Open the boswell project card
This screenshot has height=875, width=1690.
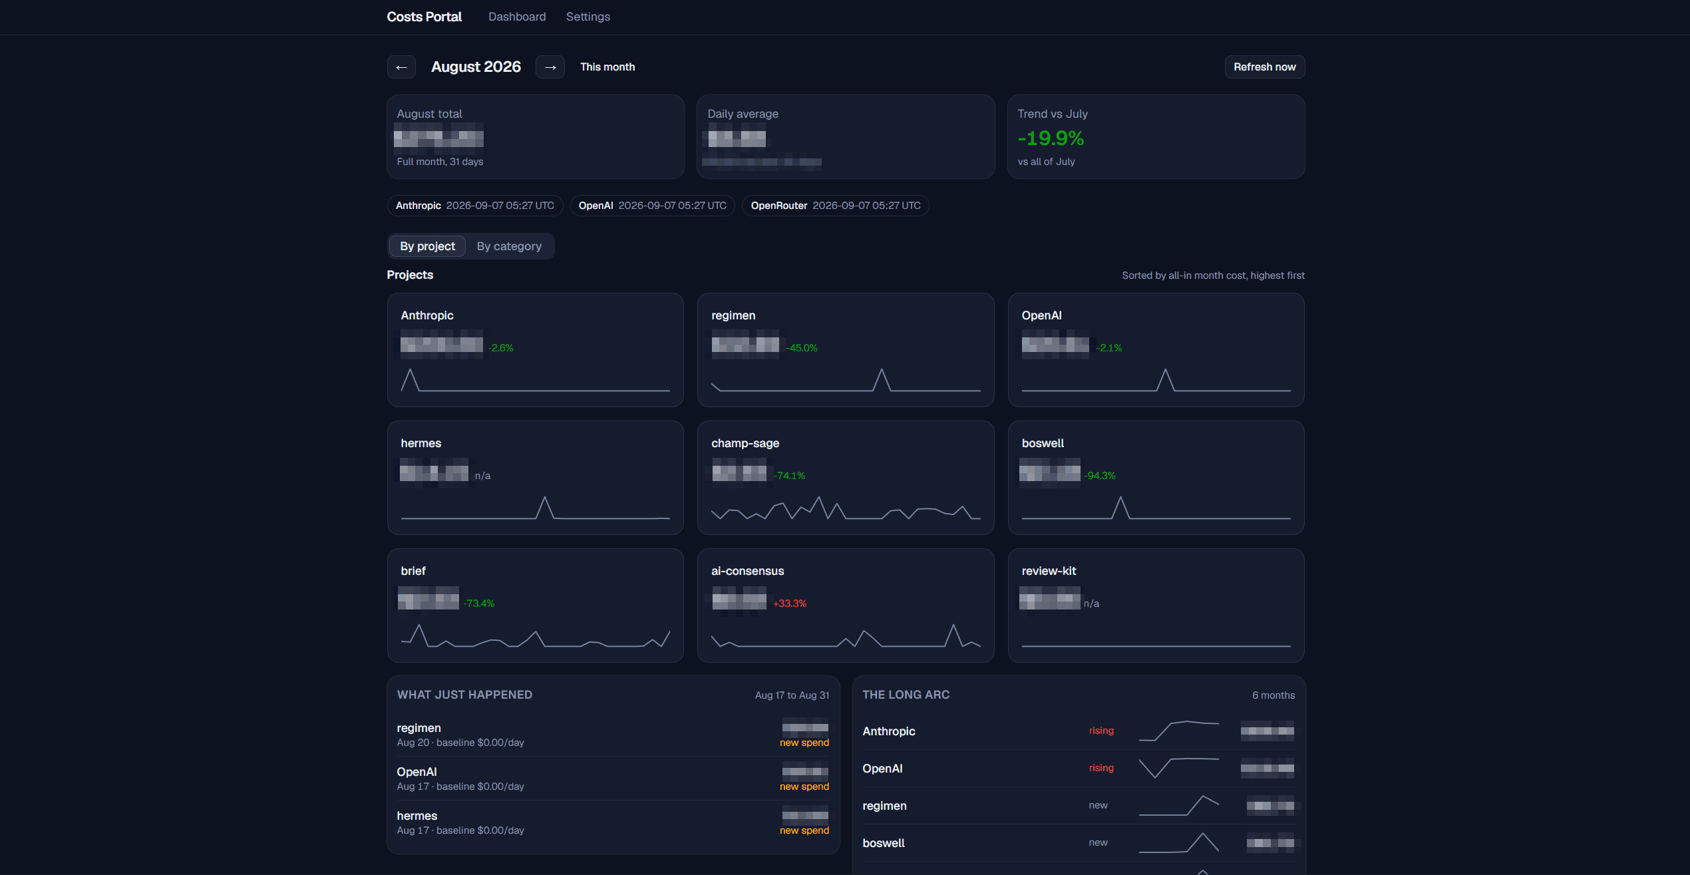click(x=1156, y=478)
